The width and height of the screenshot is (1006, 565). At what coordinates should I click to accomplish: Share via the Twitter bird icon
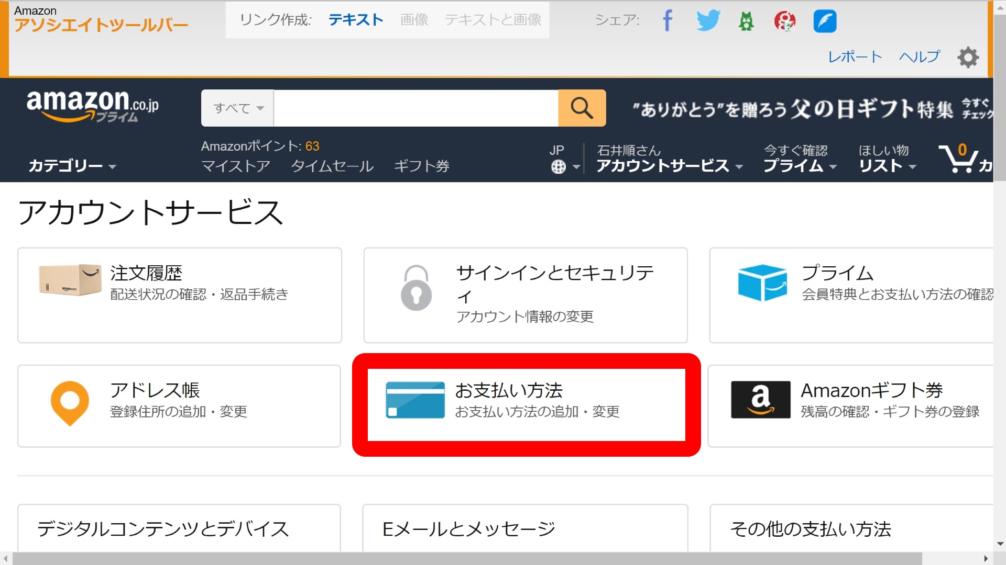(707, 21)
